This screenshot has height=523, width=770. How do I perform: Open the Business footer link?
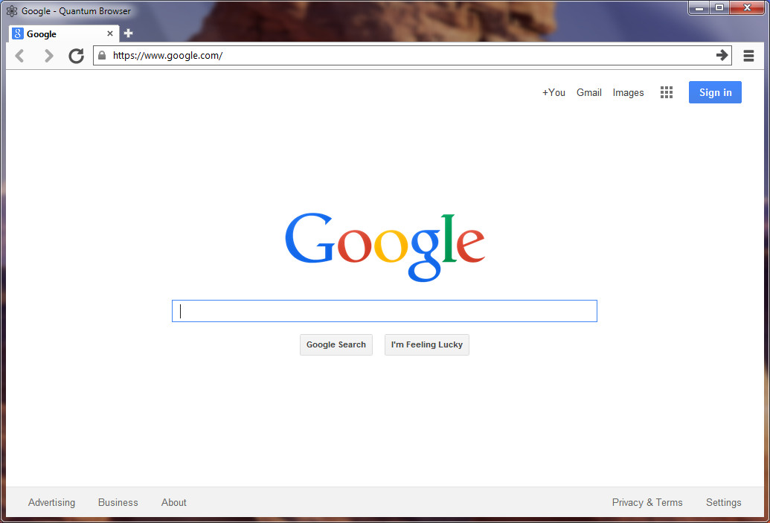tap(118, 502)
